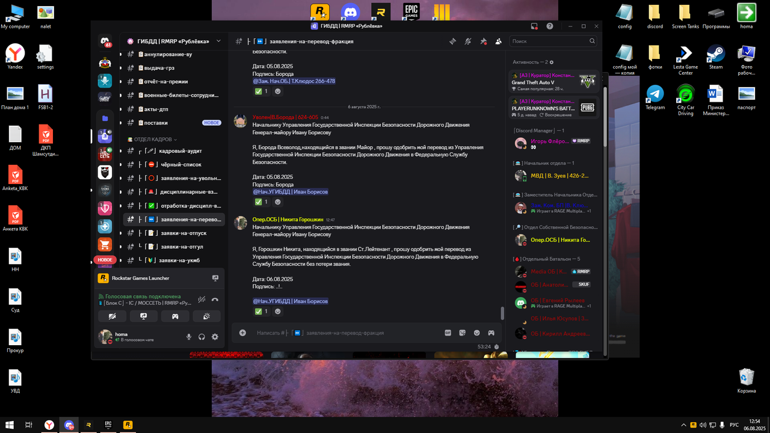Screen dimensions: 770x433
Task: Add reaction smiley under Никита Горошкин's message
Action: (278, 312)
